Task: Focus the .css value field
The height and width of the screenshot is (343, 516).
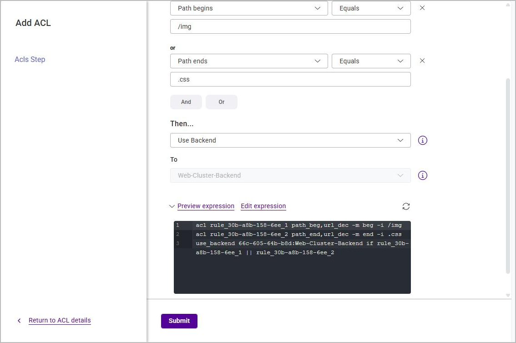Action: click(290, 79)
